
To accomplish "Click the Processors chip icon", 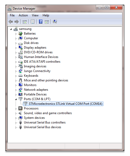I will [21, 108].
